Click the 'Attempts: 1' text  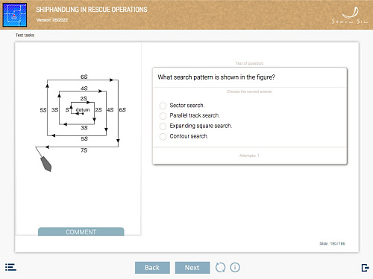click(x=249, y=155)
